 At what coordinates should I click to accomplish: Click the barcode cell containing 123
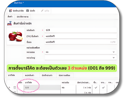click(x=42, y=88)
